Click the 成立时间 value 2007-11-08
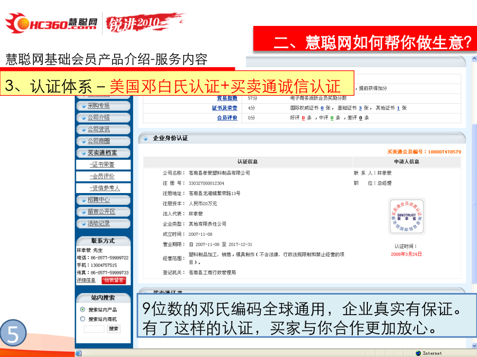This screenshot has width=477, height=357. (200, 234)
